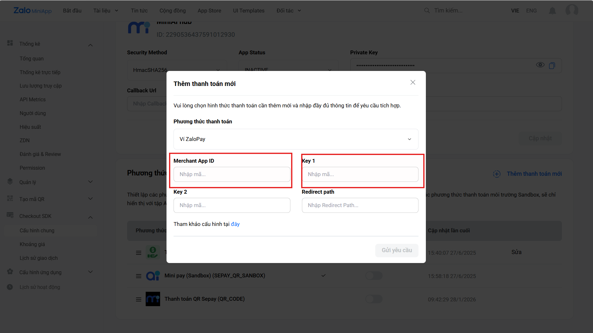Image resolution: width=593 pixels, height=333 pixels.
Task: Expand the Đối tác menu
Action: pyautogui.click(x=289, y=11)
